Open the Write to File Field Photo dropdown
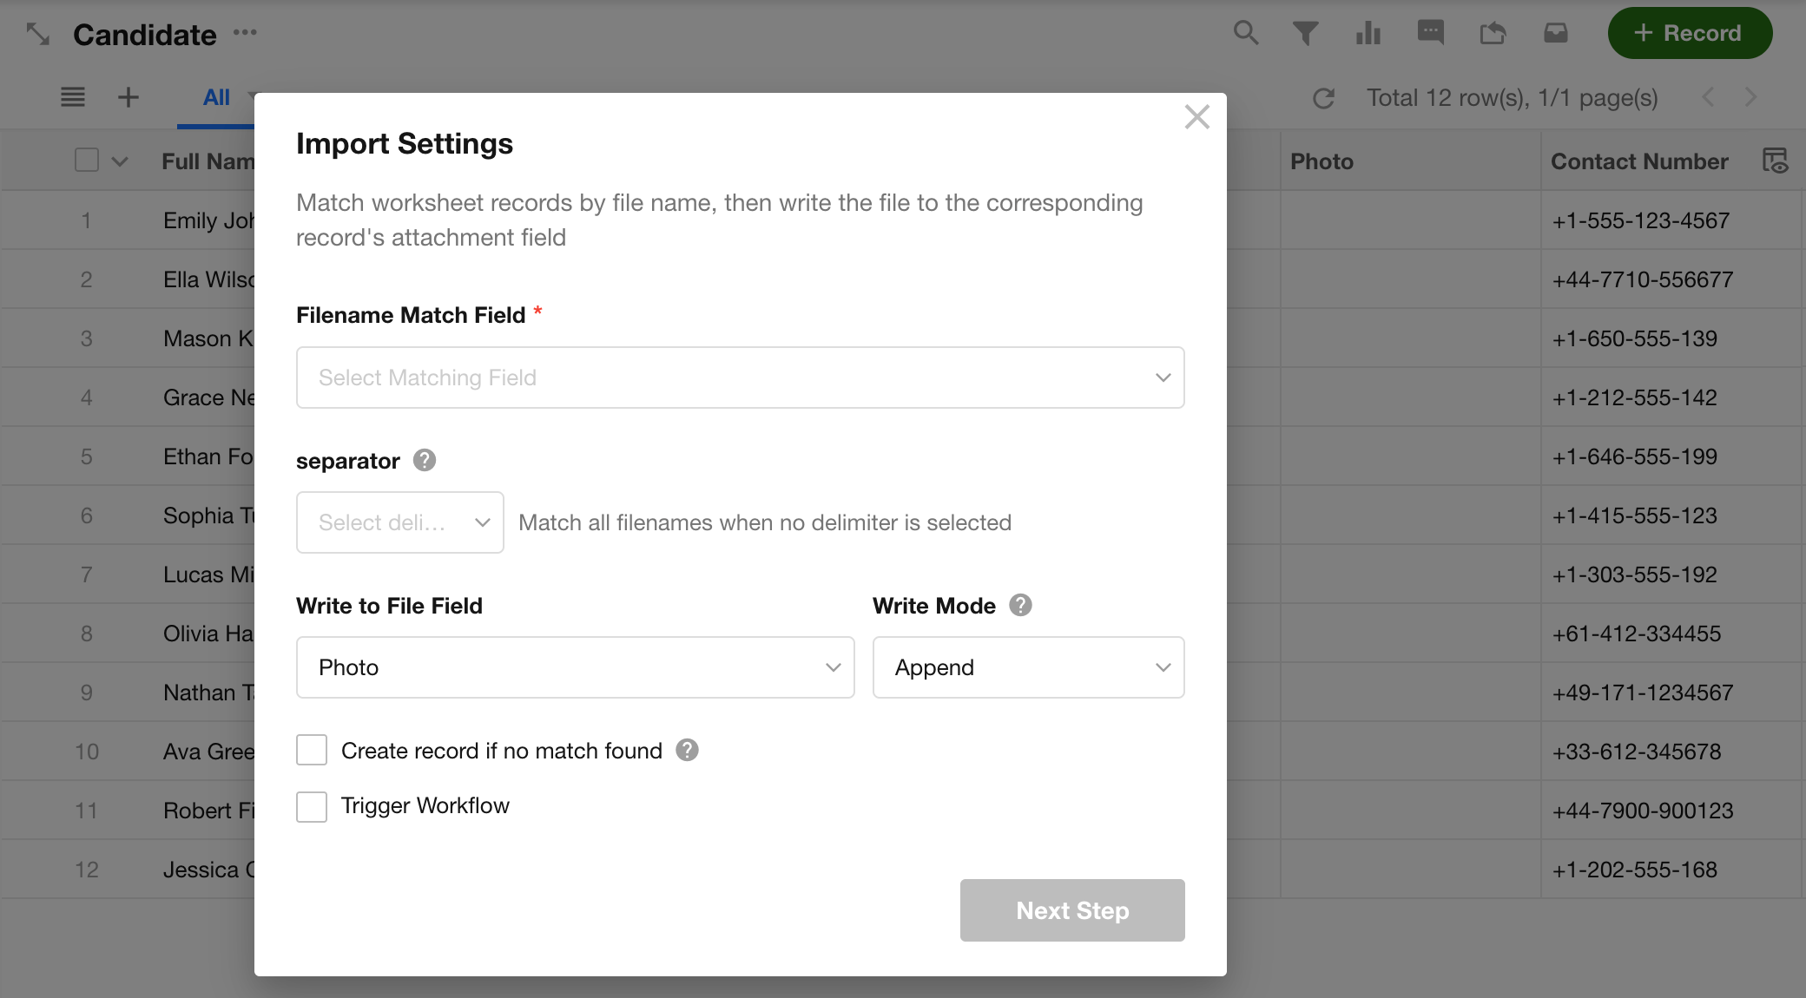Screen dimensions: 1806x998 coord(575,667)
